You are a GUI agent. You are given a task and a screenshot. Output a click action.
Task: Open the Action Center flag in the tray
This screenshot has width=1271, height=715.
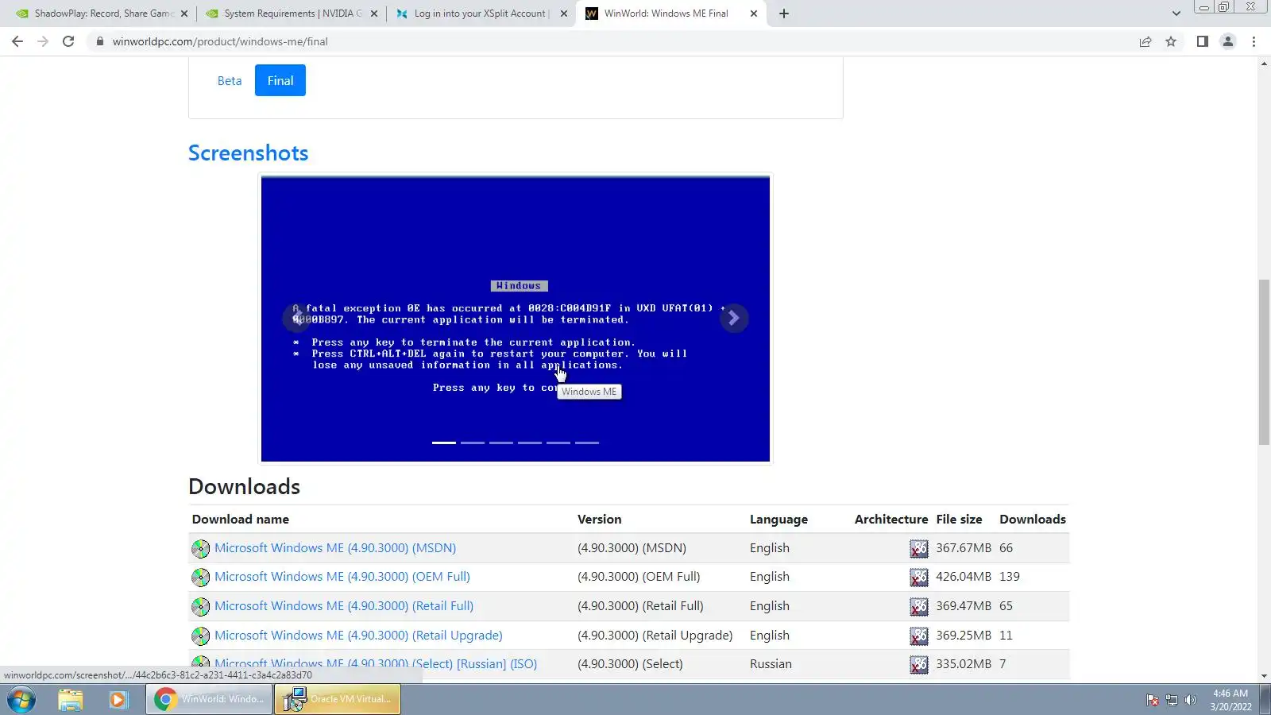point(1152,700)
